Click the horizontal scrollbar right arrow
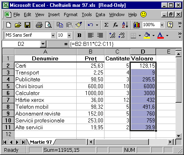 171,142
